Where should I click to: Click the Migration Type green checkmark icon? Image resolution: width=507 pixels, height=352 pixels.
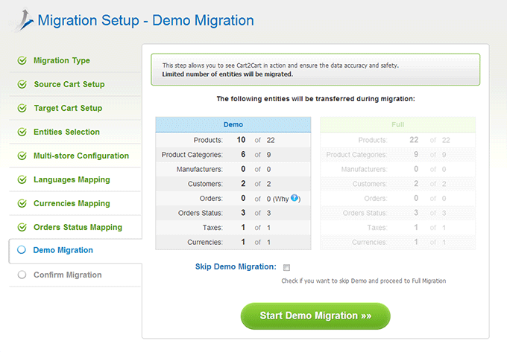(22, 60)
